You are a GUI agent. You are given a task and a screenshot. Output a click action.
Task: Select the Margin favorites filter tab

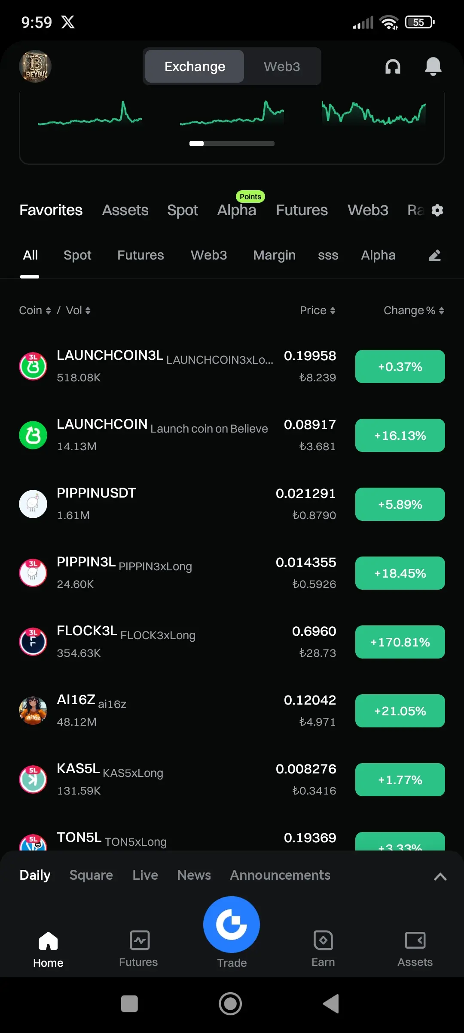[274, 255]
